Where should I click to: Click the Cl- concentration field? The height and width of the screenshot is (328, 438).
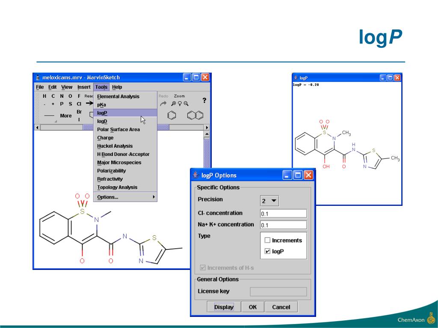[x=283, y=214]
